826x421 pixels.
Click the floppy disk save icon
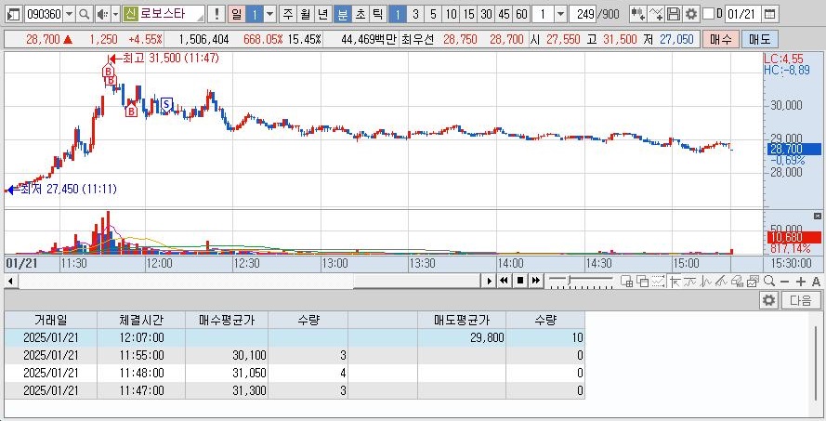coord(674,14)
